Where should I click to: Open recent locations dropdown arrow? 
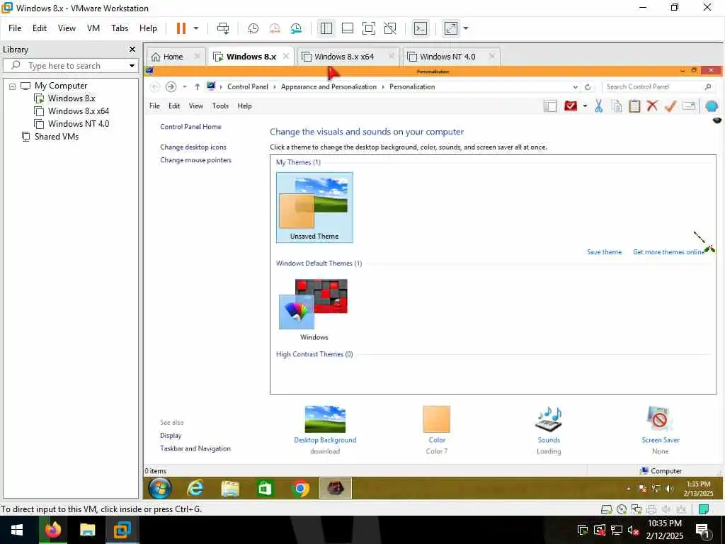tap(185, 86)
